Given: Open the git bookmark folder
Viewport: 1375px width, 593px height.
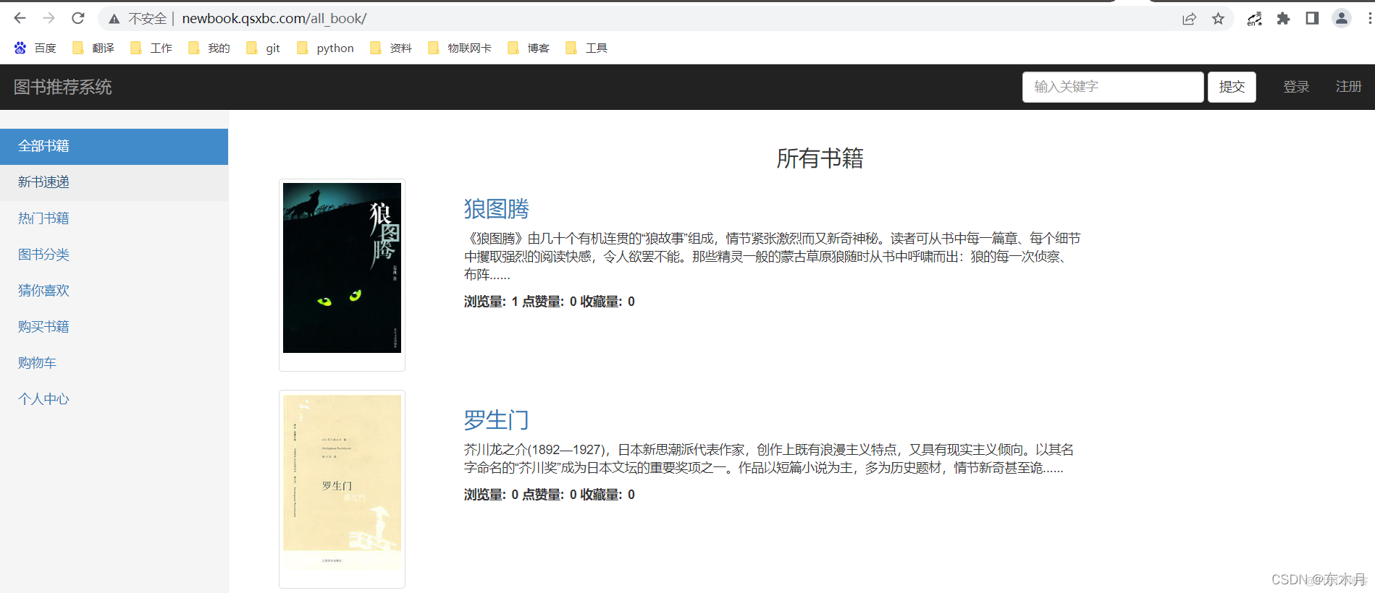Looking at the screenshot, I should click(x=263, y=48).
